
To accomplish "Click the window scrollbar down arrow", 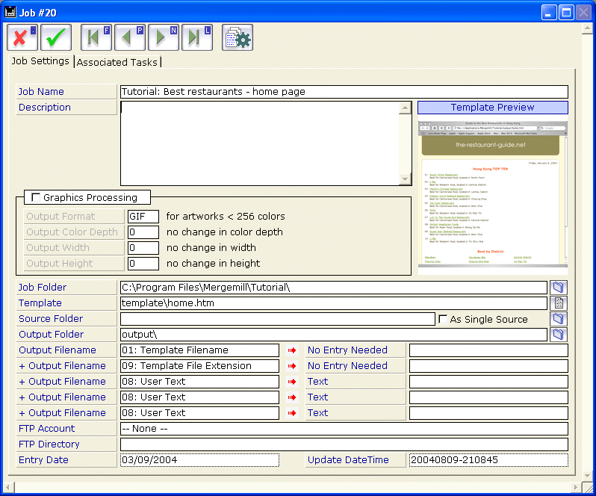I will [588, 476].
